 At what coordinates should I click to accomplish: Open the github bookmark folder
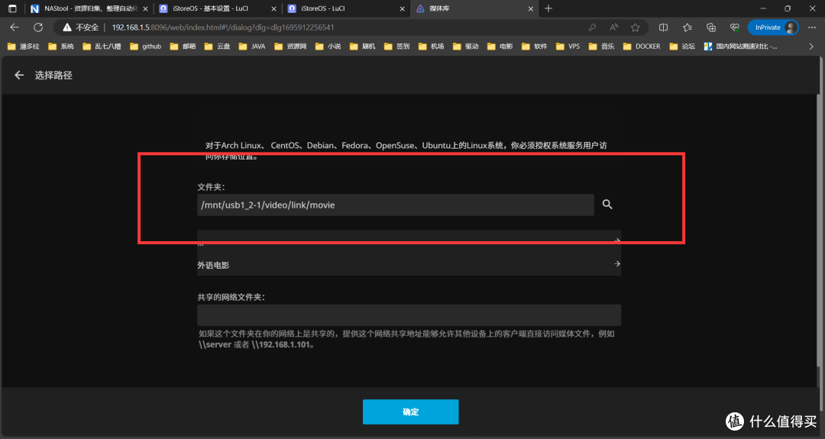point(146,47)
